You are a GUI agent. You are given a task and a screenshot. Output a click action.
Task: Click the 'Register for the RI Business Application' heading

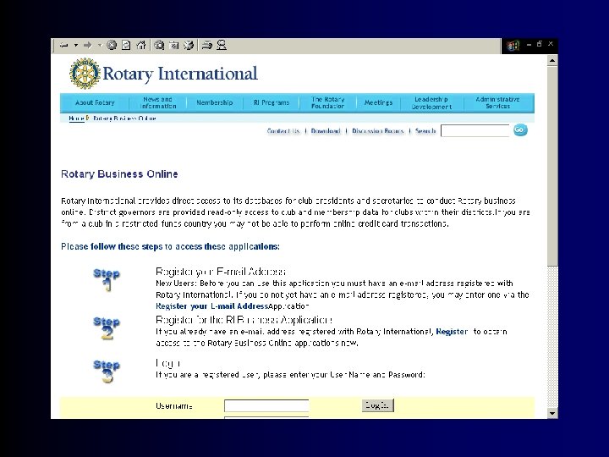pyautogui.click(x=244, y=320)
